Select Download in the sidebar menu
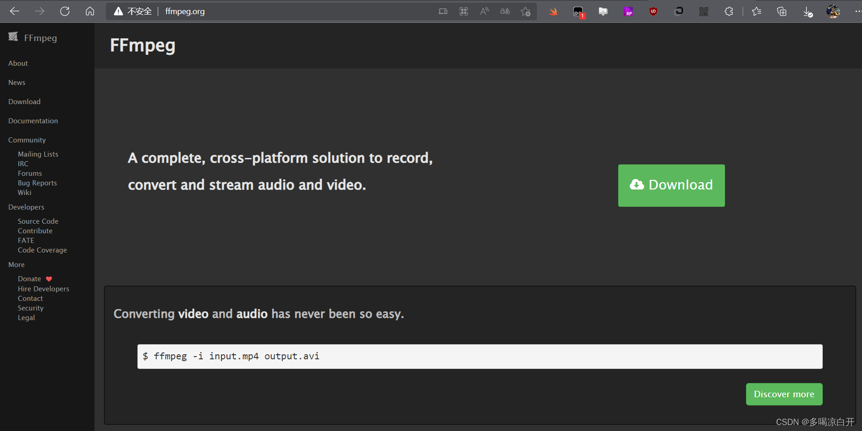 (25, 102)
